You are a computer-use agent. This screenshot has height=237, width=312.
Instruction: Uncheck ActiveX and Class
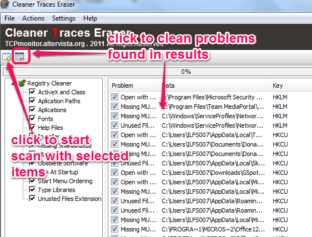pos(32,92)
